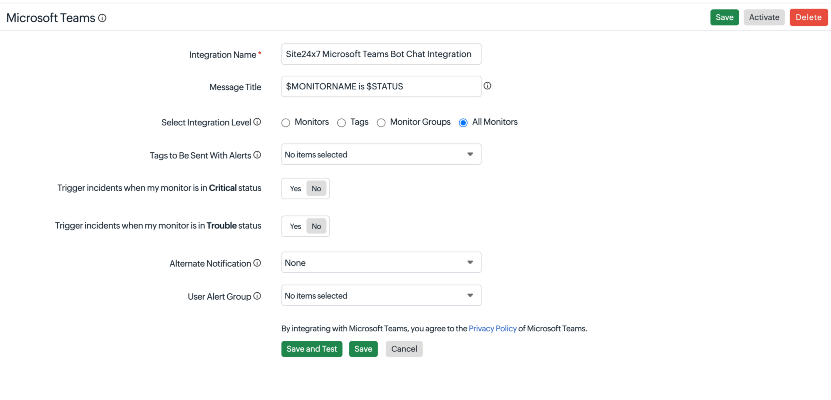
Task: Click the 'Integration Name' field label
Action: (223, 55)
